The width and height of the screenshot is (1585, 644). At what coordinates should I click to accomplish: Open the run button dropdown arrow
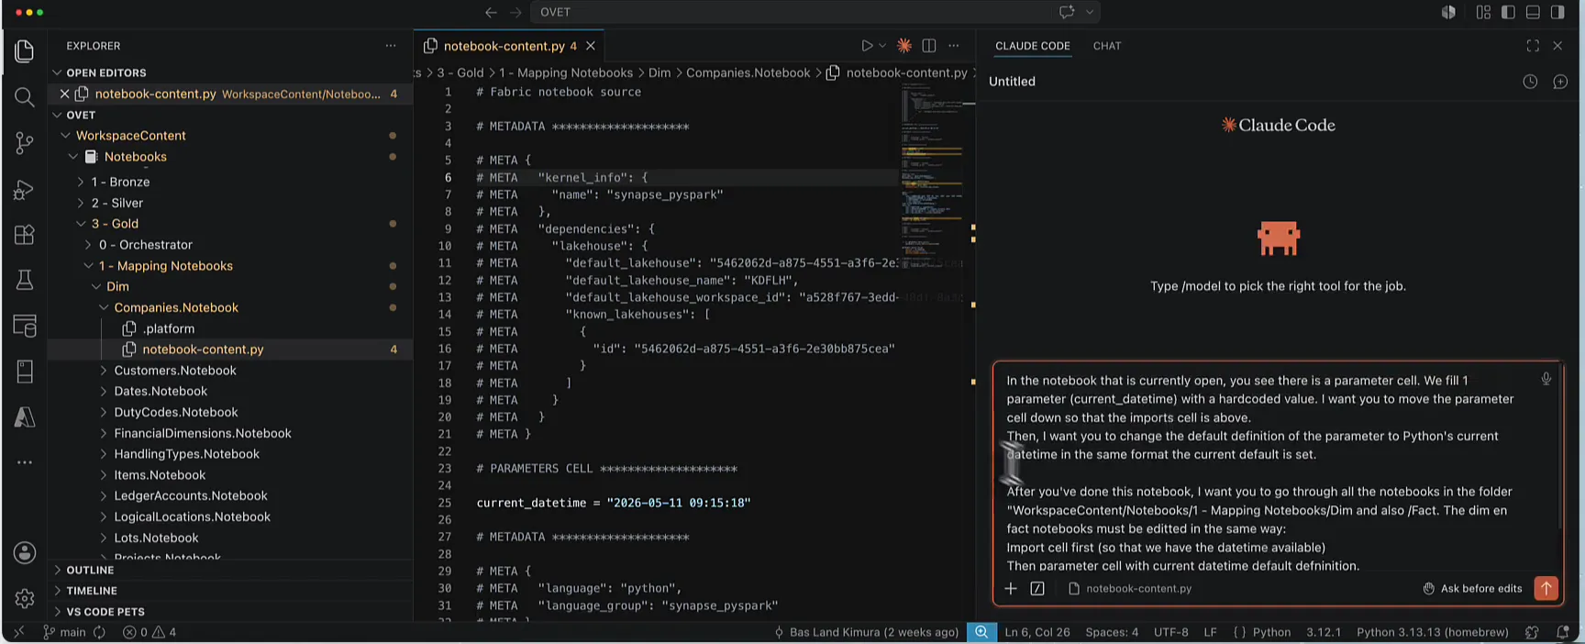click(882, 45)
